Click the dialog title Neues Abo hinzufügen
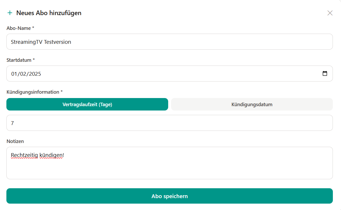This screenshot has height=210, width=341. (x=49, y=13)
